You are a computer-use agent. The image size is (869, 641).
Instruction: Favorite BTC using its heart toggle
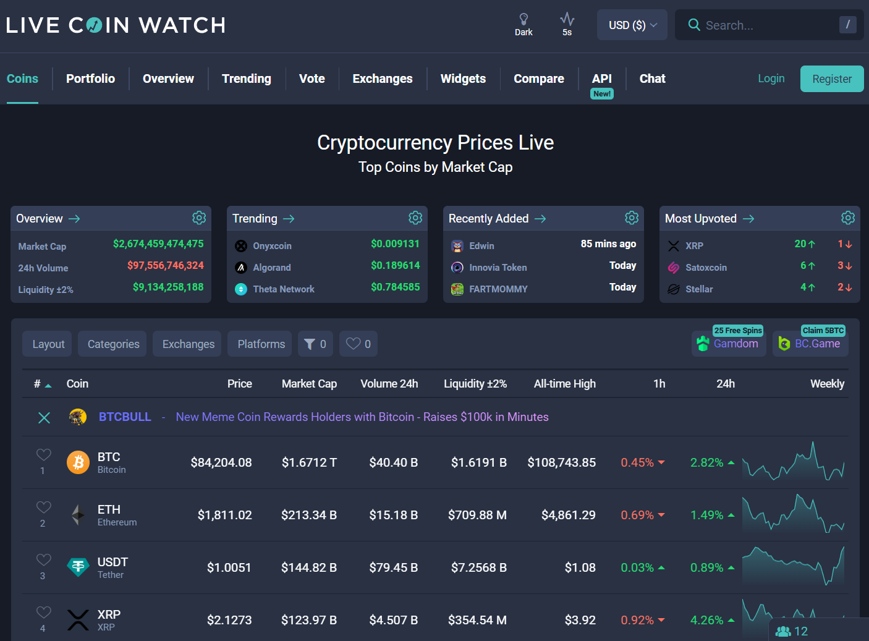(x=43, y=454)
